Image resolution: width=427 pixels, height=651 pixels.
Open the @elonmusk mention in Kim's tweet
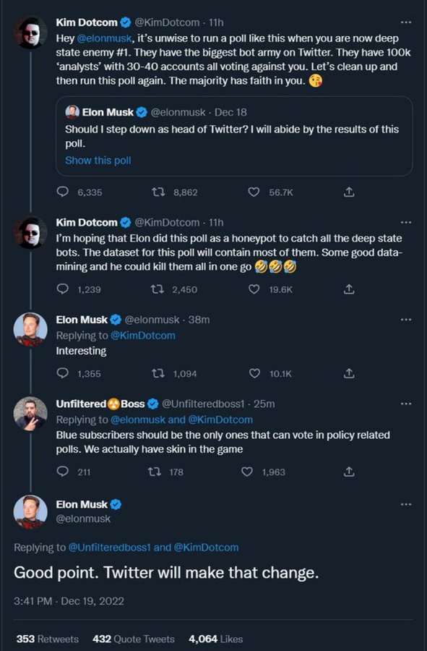click(105, 38)
